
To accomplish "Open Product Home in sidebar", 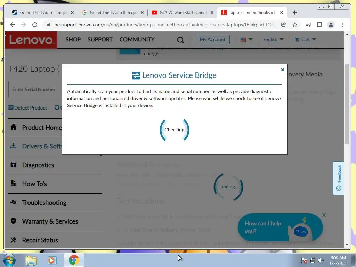I will (x=42, y=128).
